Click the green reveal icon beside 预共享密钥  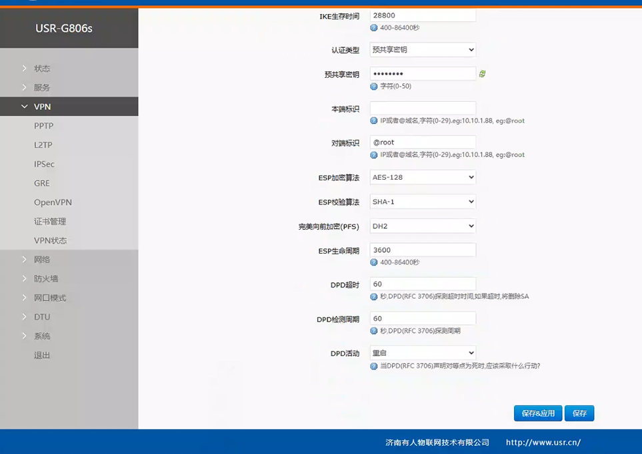point(482,74)
